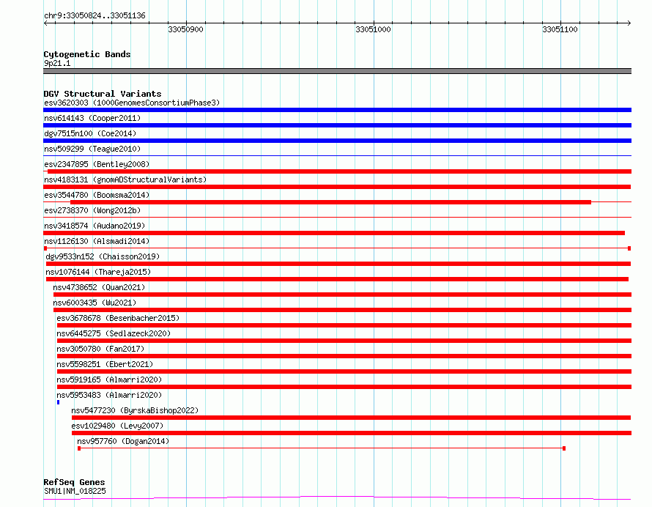Click ruler position 33051100

560,29
